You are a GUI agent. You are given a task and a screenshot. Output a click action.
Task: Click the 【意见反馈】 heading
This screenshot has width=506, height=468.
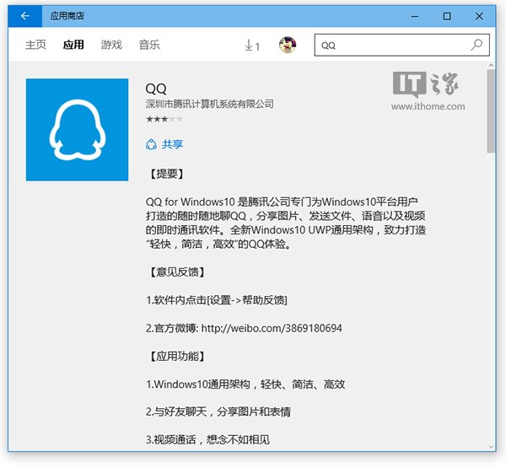[x=177, y=272]
